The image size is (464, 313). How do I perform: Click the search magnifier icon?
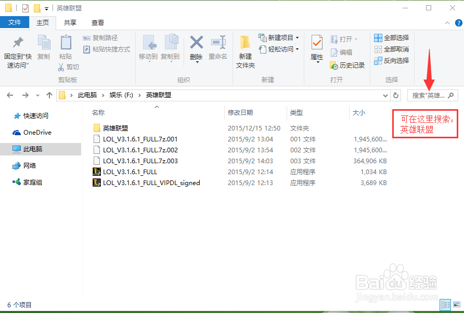[451, 96]
